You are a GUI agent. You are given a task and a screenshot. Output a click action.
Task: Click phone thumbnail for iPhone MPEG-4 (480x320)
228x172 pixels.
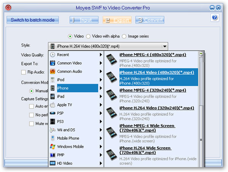pos(111,59)
